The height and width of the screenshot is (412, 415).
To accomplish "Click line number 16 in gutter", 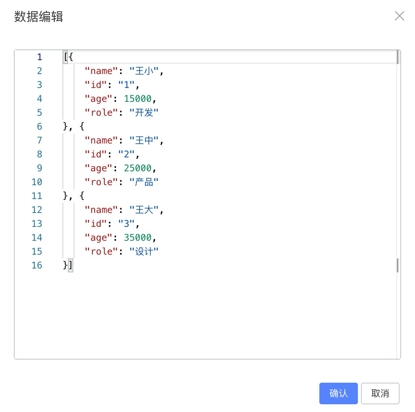I will pyautogui.click(x=37, y=265).
